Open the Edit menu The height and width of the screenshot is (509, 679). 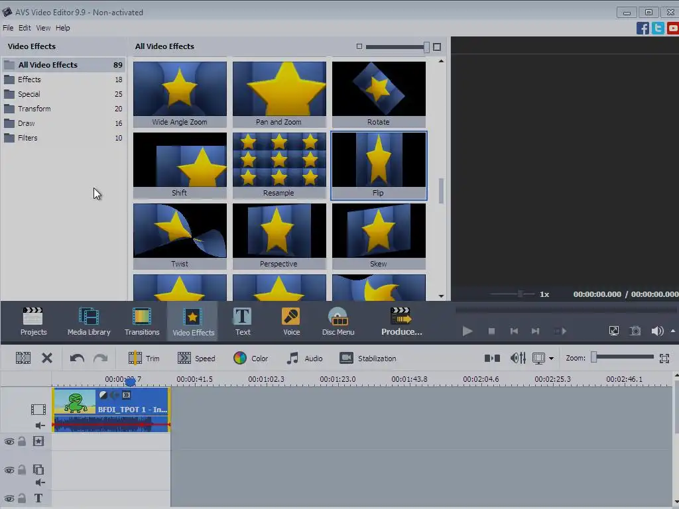(25, 28)
